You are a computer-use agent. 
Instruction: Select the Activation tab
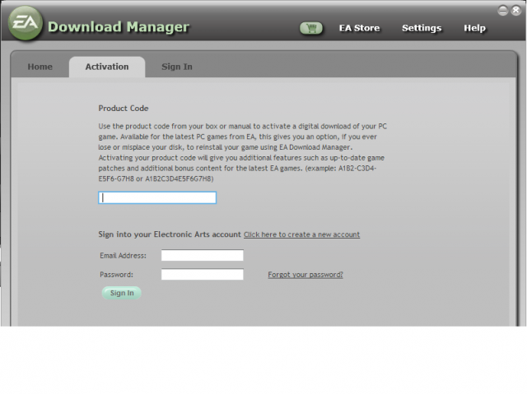point(107,67)
